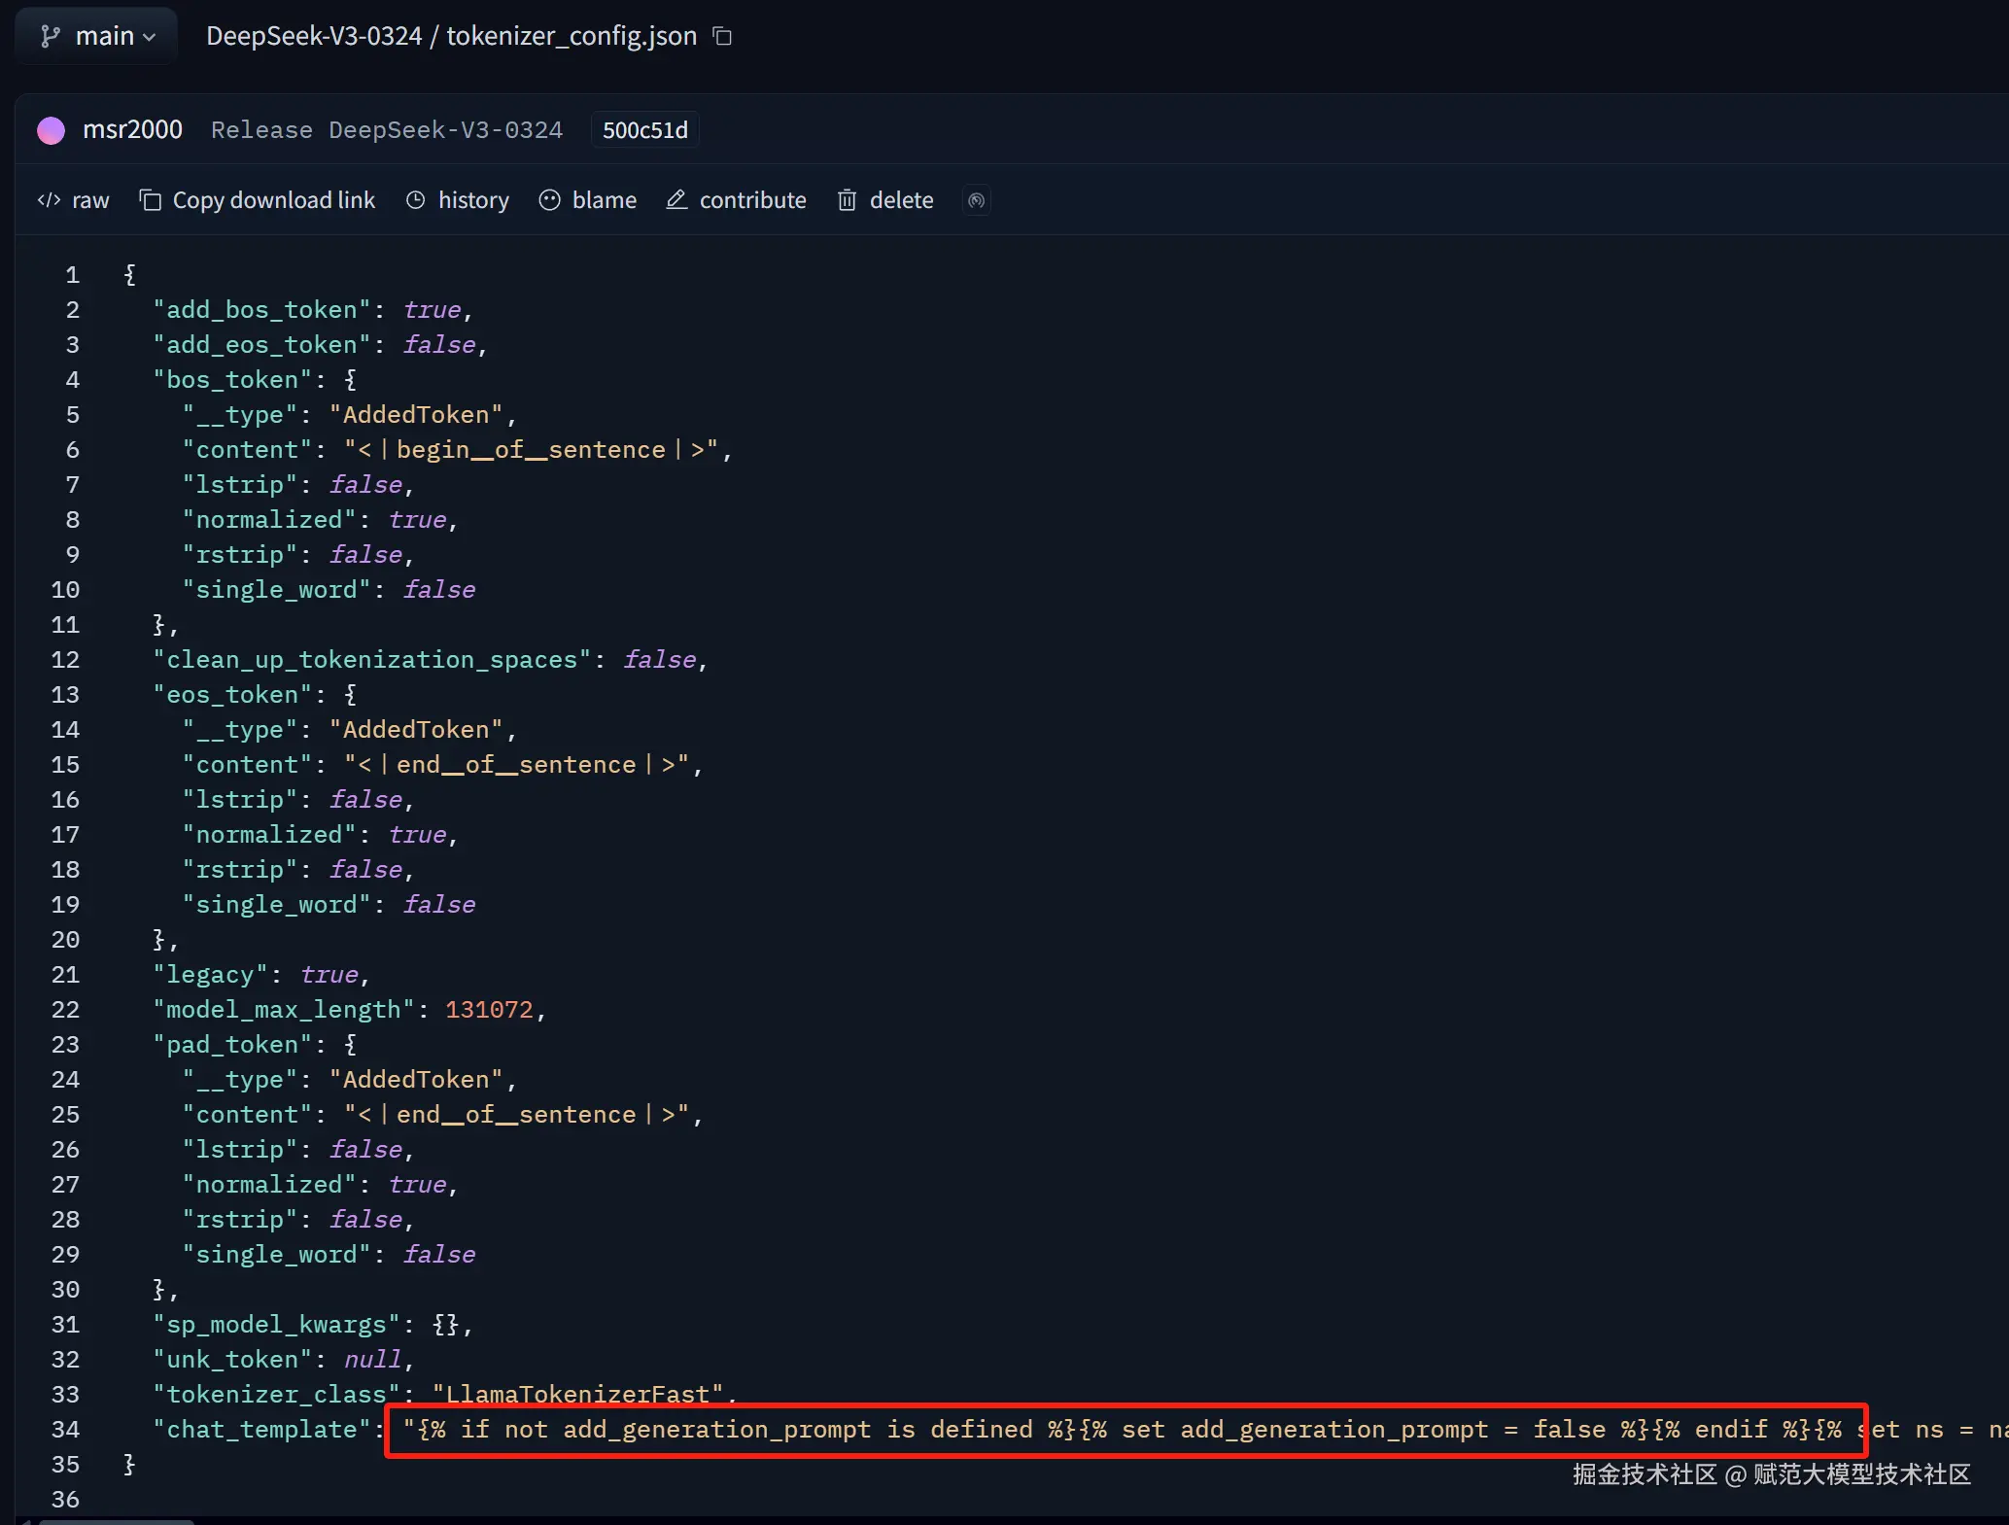
Task: Click the horizontal scrollbar at bottom
Action: point(117,1521)
